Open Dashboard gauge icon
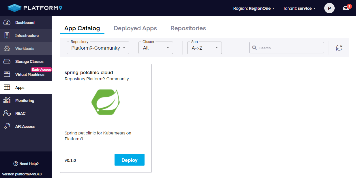 pos(7,23)
